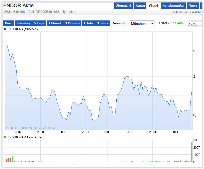The width and height of the screenshot is (204, 169).
Task: Click the mini sparkline chart thumbnail
Action: point(195,23)
